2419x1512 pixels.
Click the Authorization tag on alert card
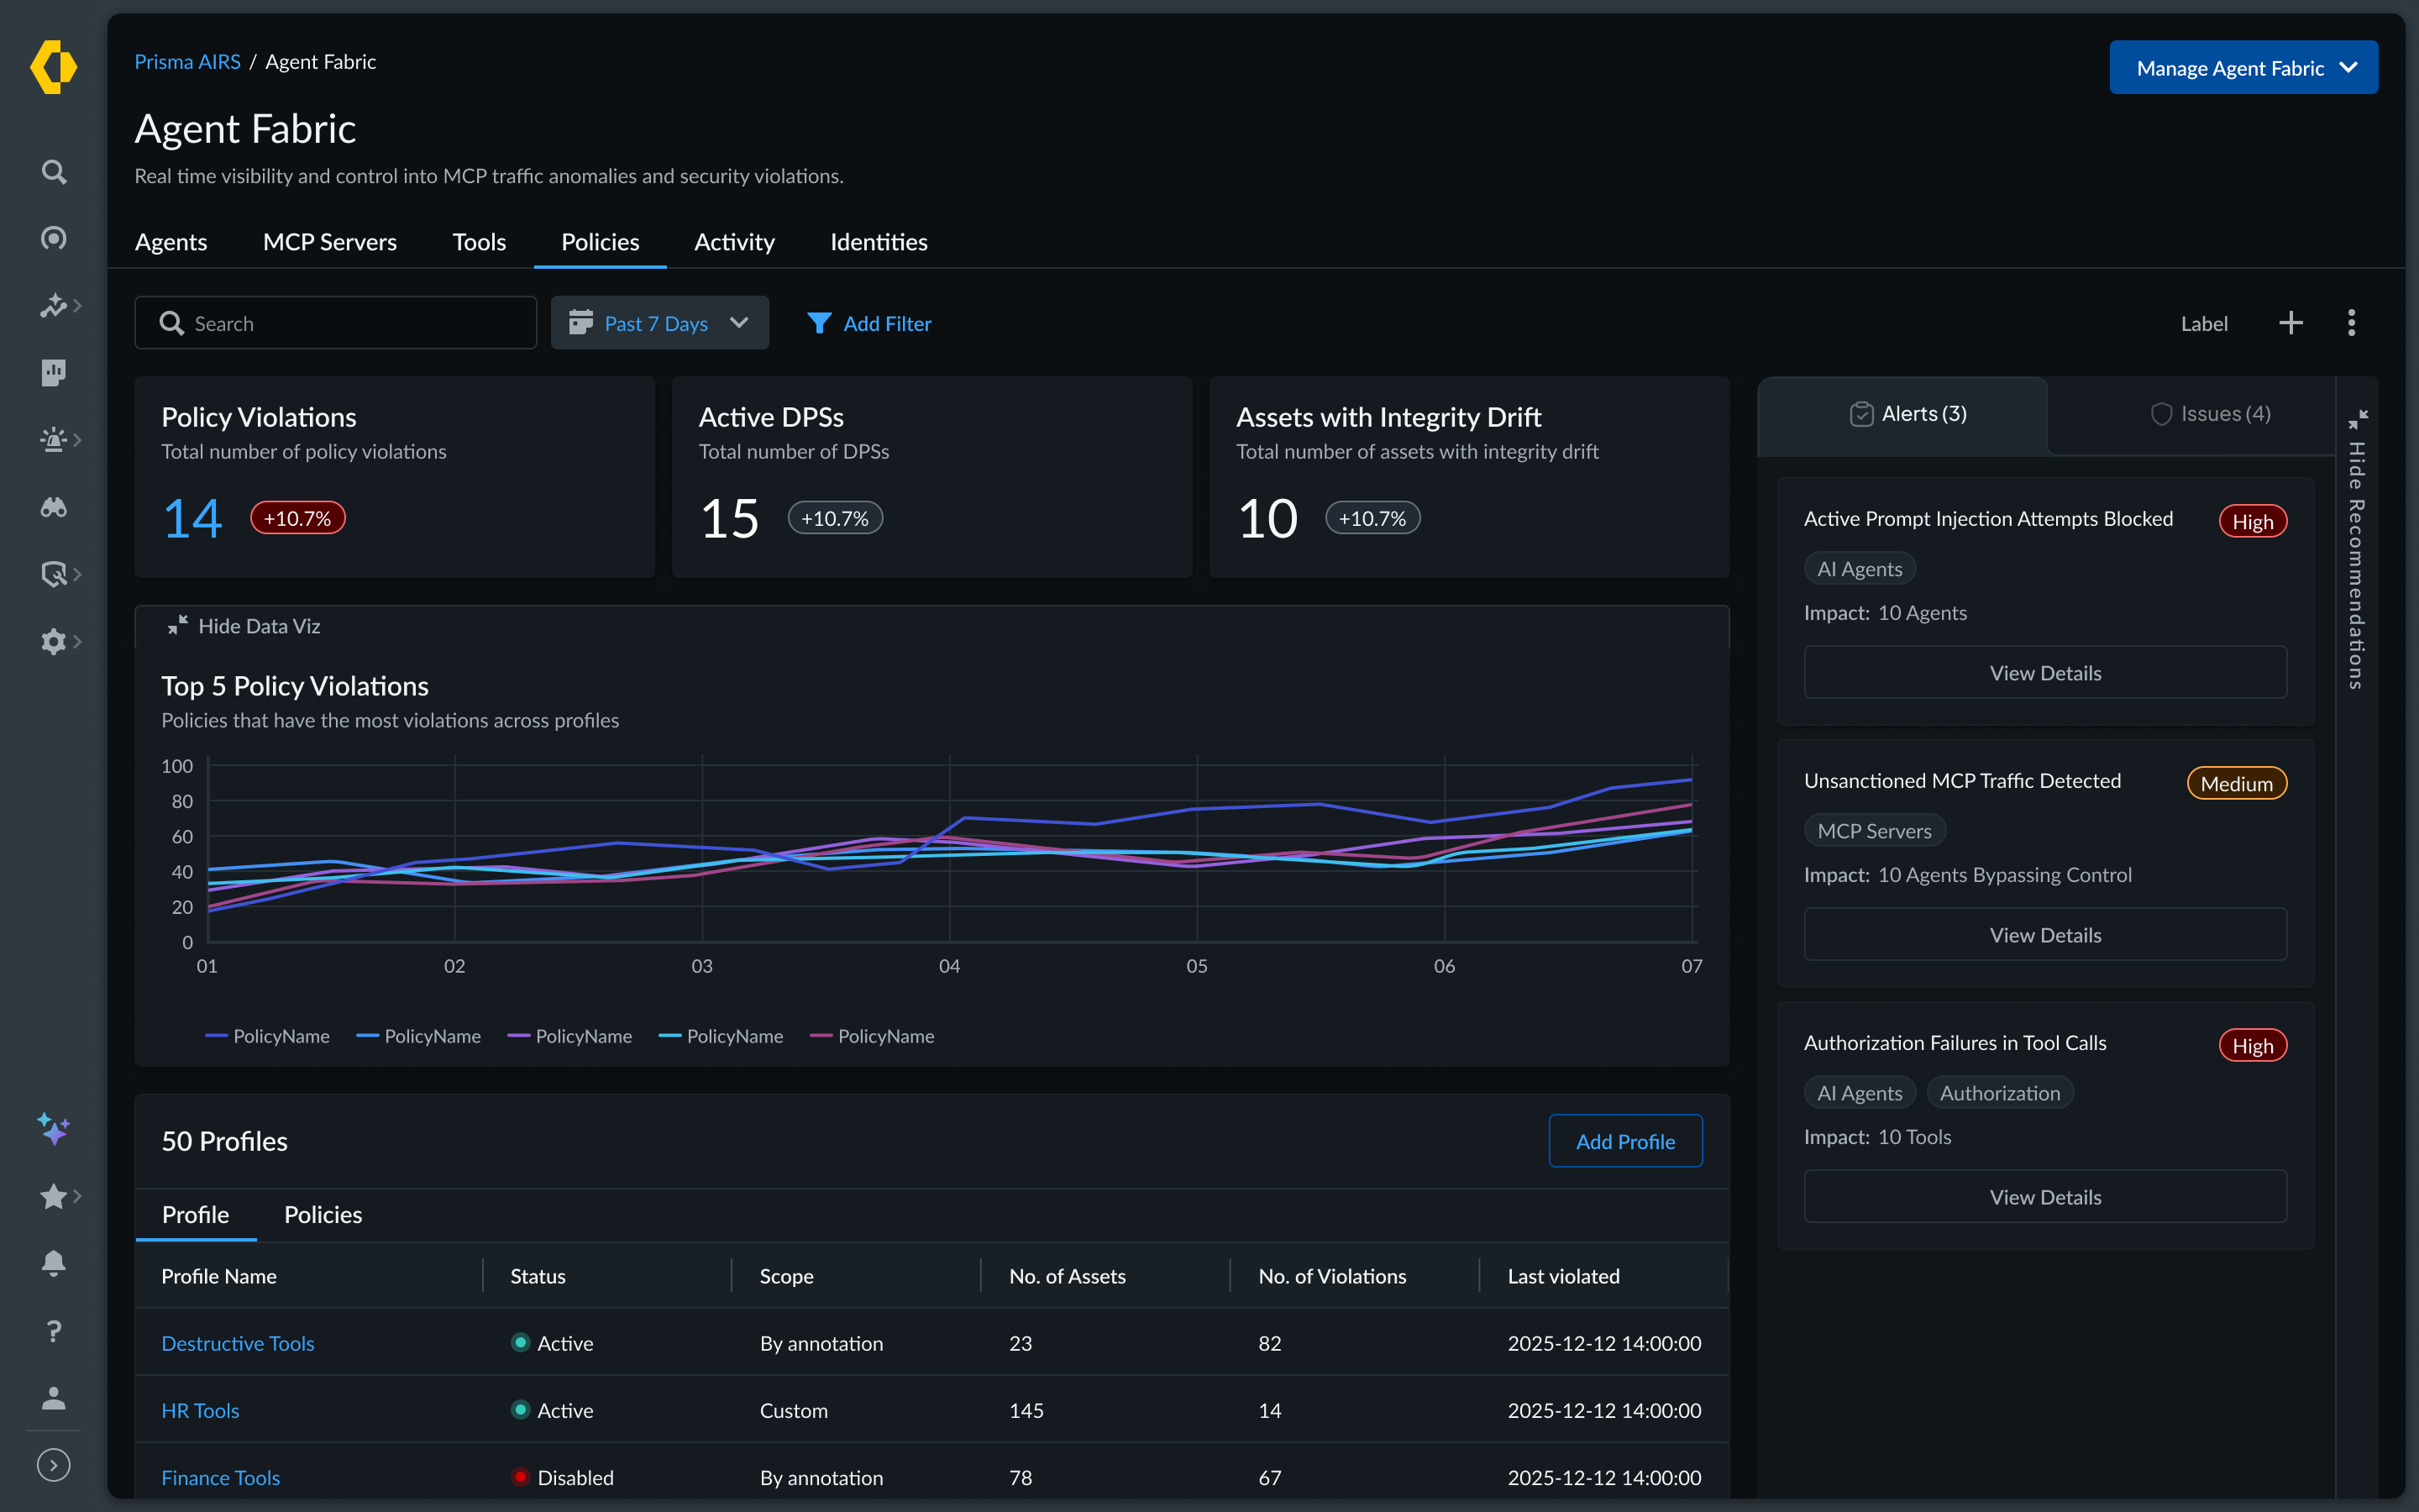coord(1999,1093)
